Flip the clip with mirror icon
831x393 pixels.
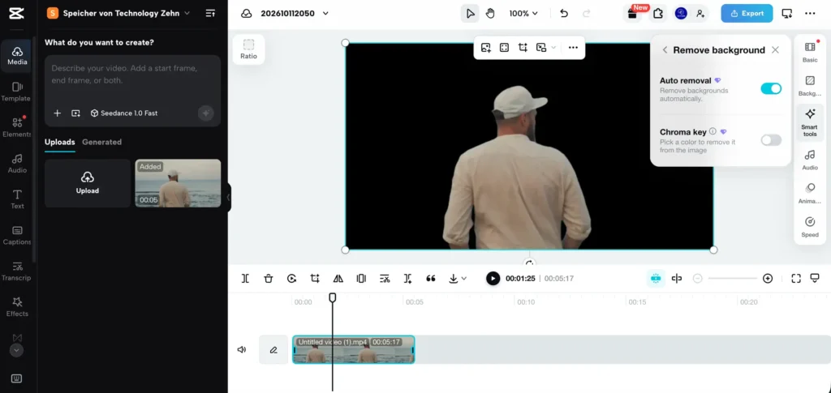pyautogui.click(x=338, y=278)
